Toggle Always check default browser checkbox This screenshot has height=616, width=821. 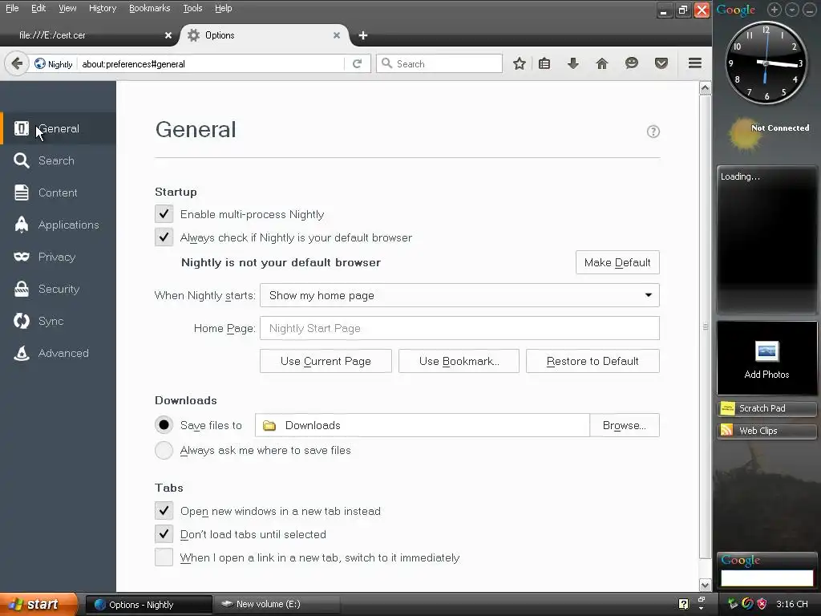164,237
